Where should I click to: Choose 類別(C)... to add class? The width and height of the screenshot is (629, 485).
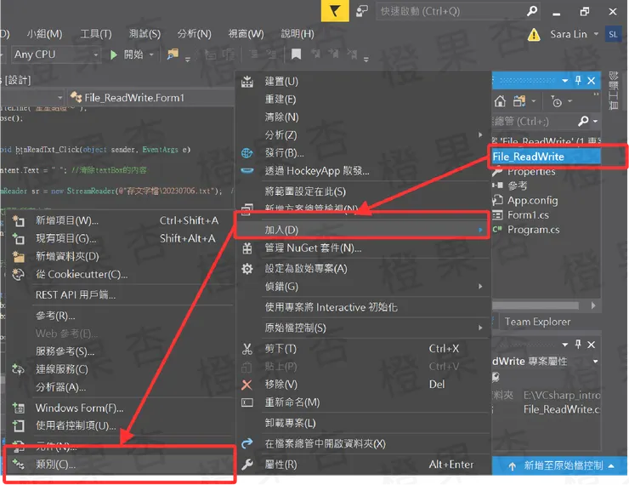(x=120, y=465)
